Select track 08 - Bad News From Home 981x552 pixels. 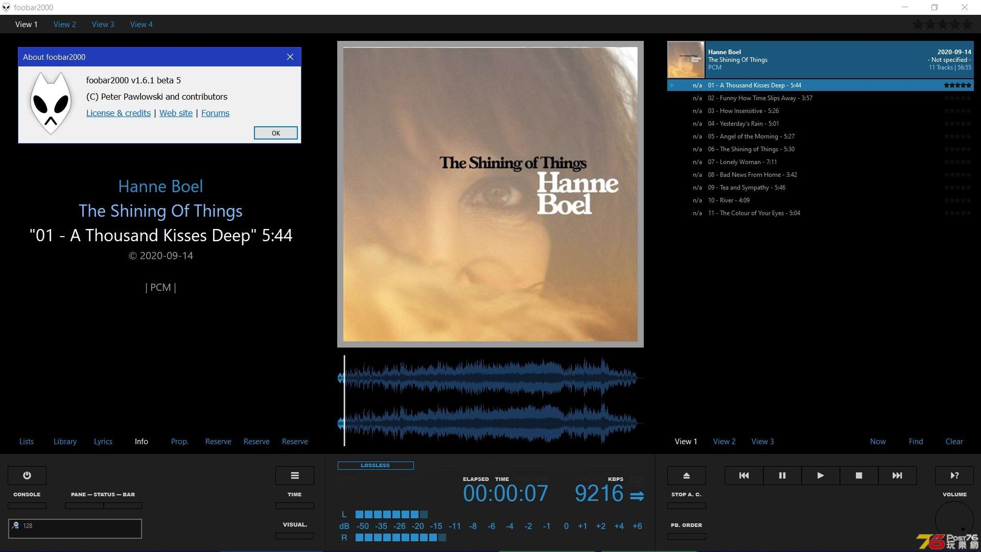pyautogui.click(x=821, y=175)
